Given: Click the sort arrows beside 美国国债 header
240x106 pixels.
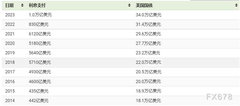Looking at the screenshot, I should pyautogui.click(x=236, y=5).
